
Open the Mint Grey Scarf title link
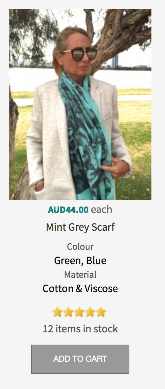(x=80, y=227)
